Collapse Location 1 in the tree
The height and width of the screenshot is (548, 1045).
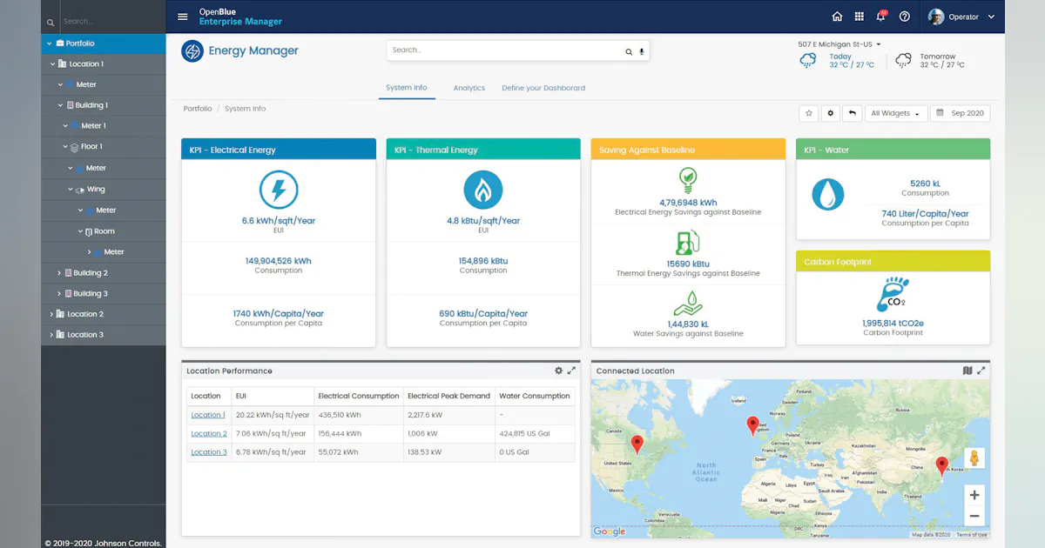(52, 63)
